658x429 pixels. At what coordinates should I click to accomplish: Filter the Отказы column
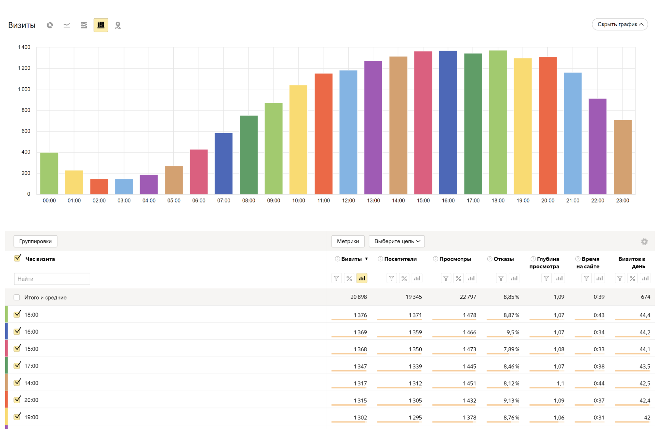click(501, 278)
